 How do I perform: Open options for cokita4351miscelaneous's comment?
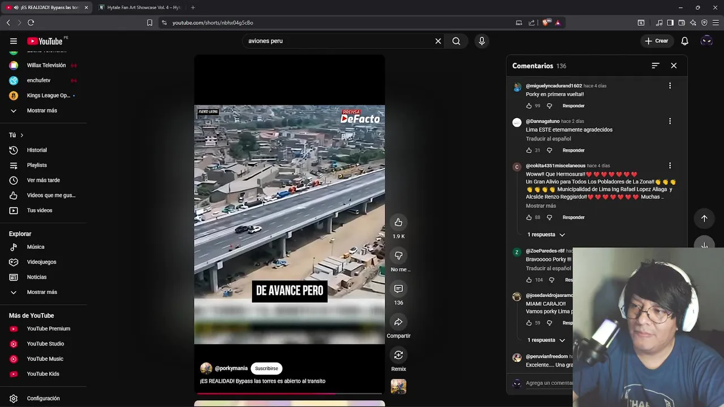(x=670, y=166)
